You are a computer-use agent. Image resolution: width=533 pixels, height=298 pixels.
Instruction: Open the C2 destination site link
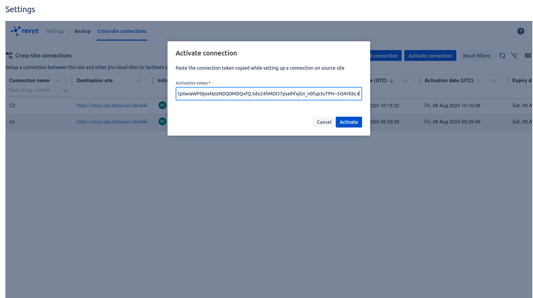[112, 106]
